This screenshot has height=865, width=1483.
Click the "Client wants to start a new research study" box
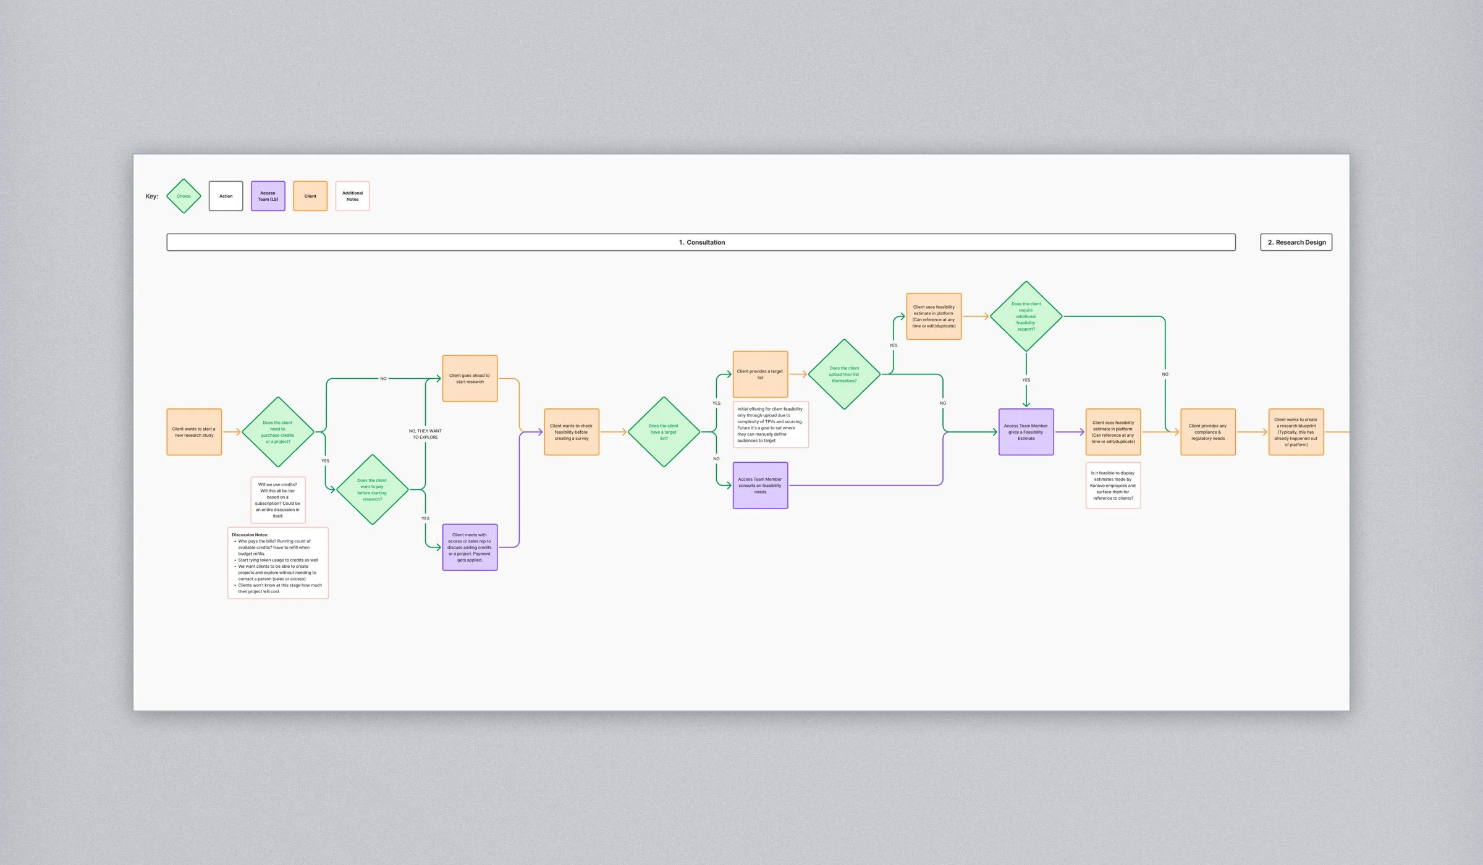194,432
